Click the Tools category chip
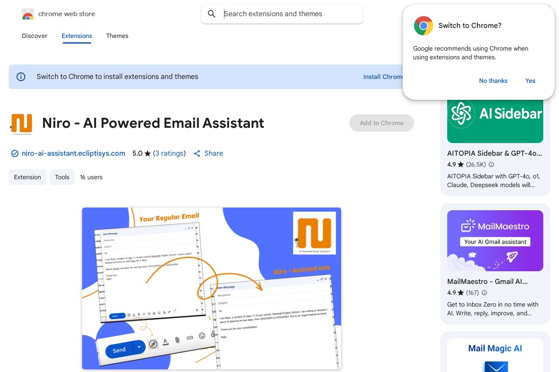 click(x=62, y=177)
